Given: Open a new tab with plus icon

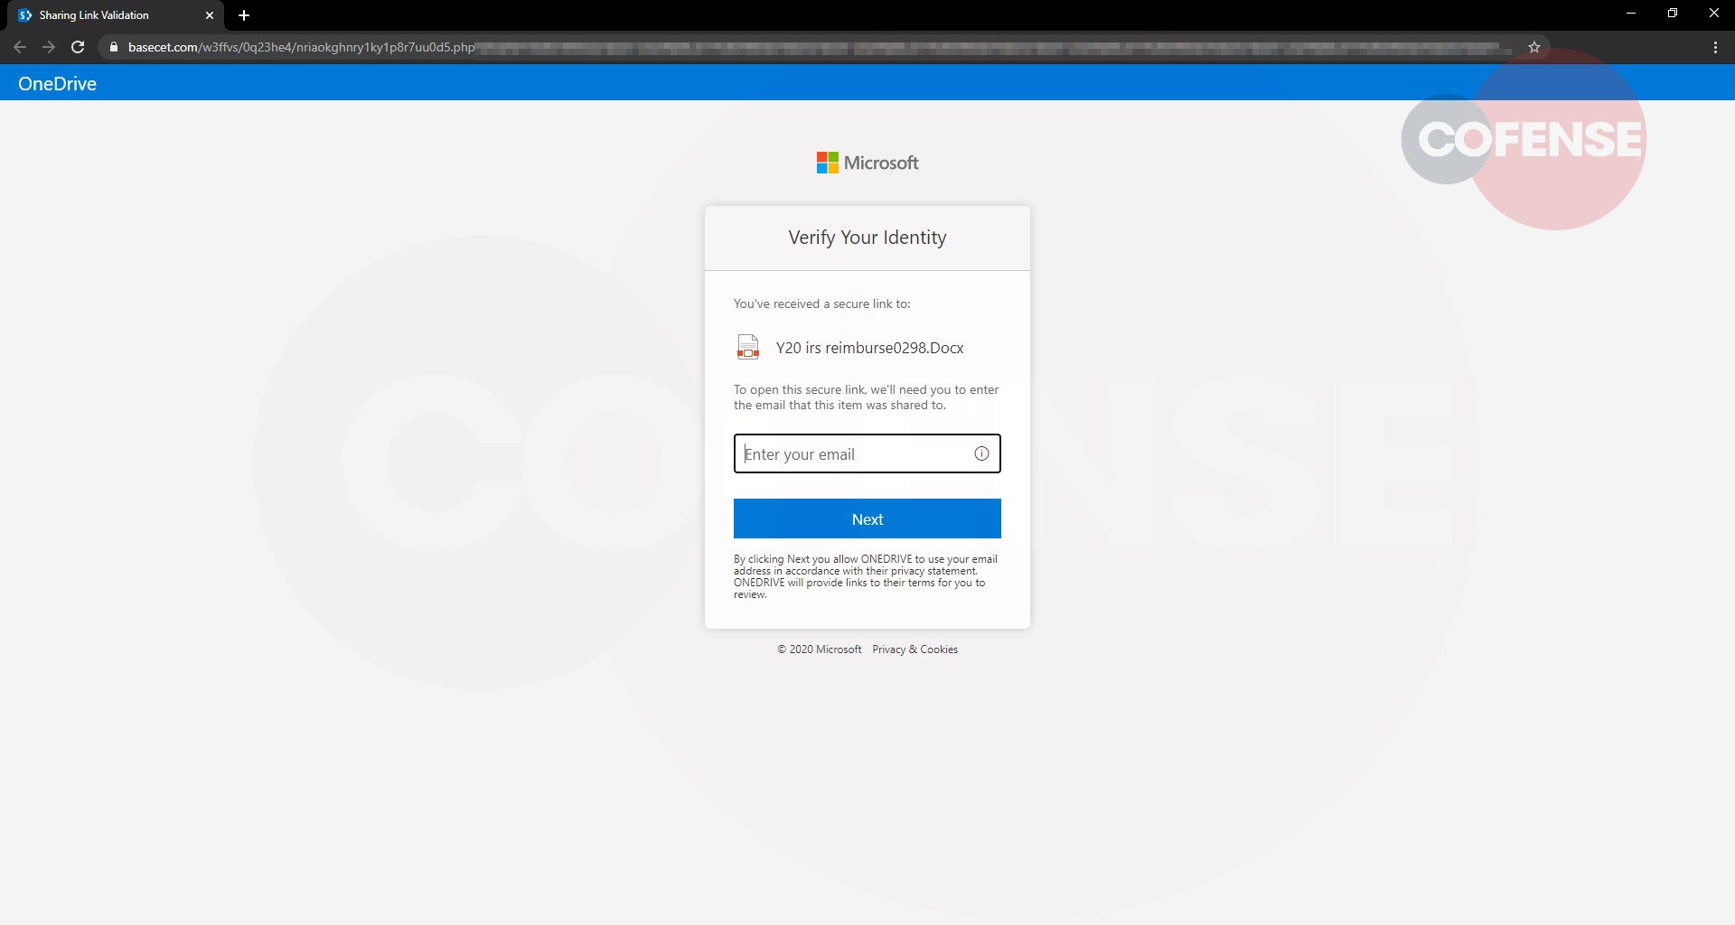Looking at the screenshot, I should (244, 15).
